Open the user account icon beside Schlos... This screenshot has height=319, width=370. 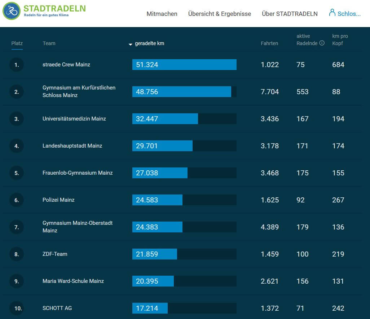point(332,13)
